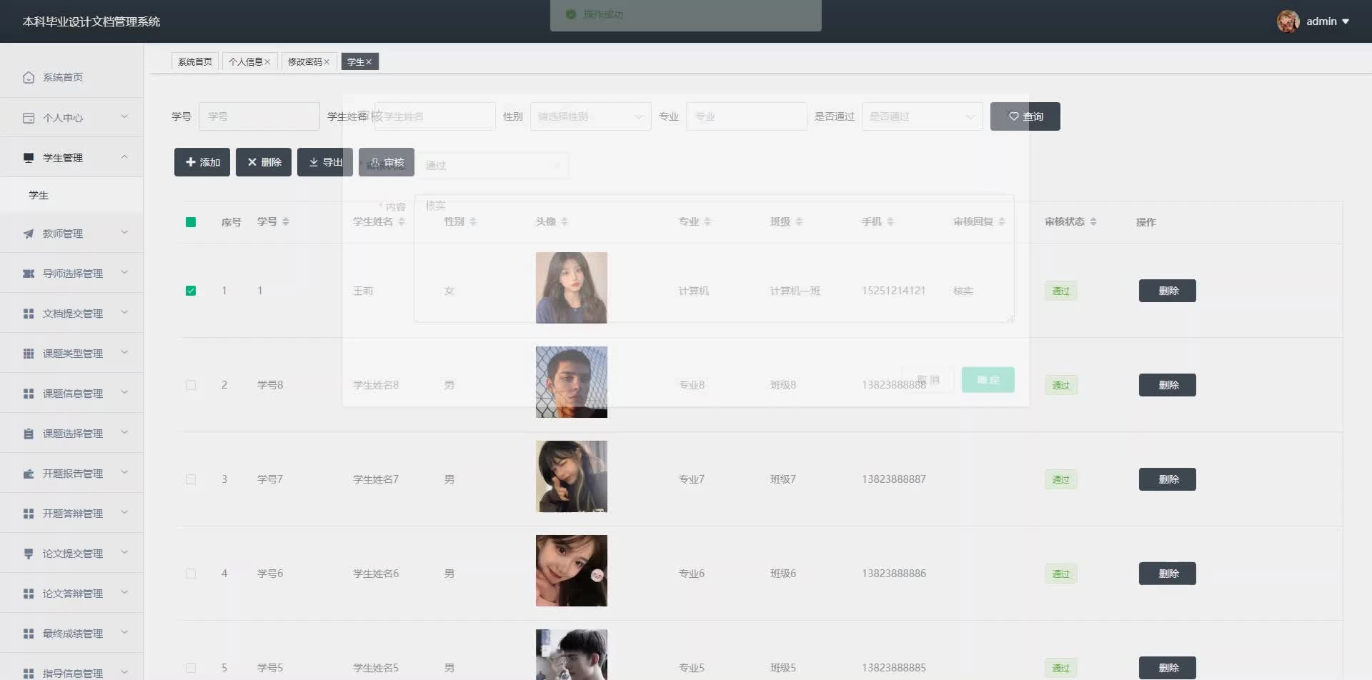Expand 导师选择管理 chevron
Viewport: 1372px width, 680px height.
[124, 272]
